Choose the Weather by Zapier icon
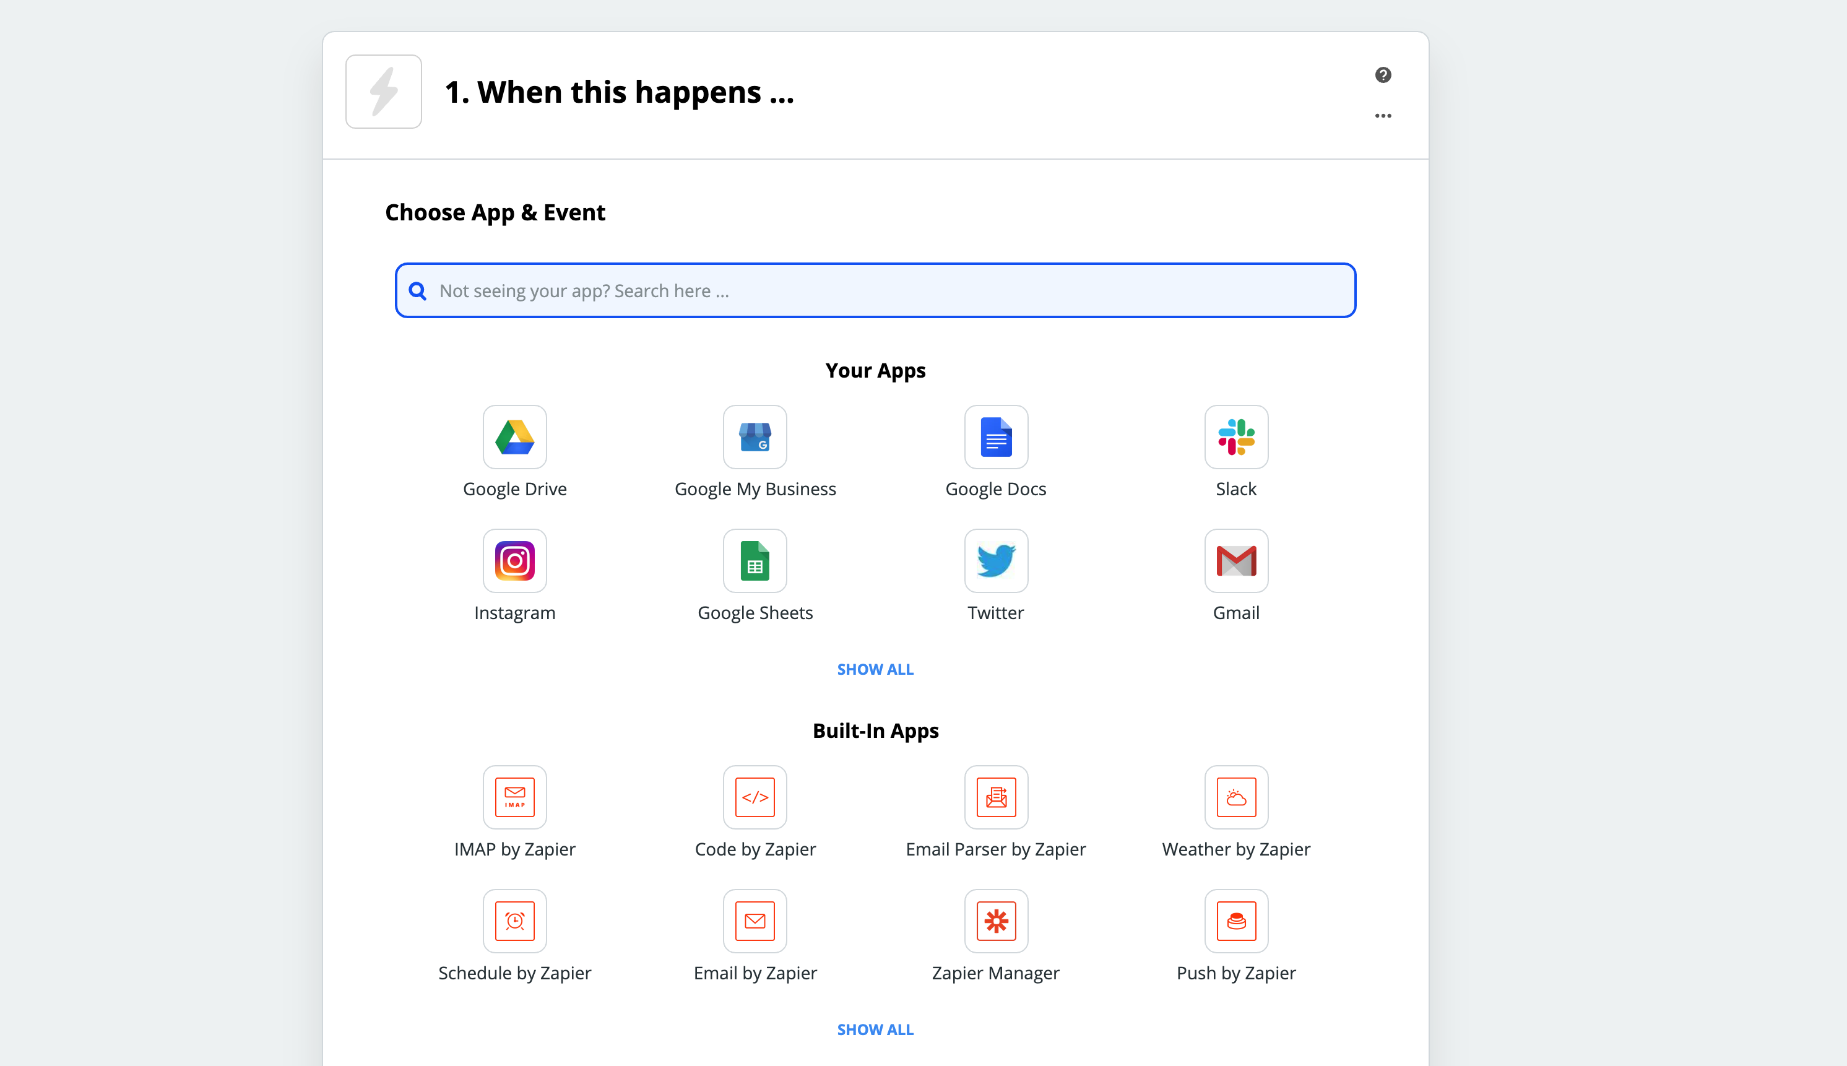Screen dimensions: 1847x1066 point(1235,797)
